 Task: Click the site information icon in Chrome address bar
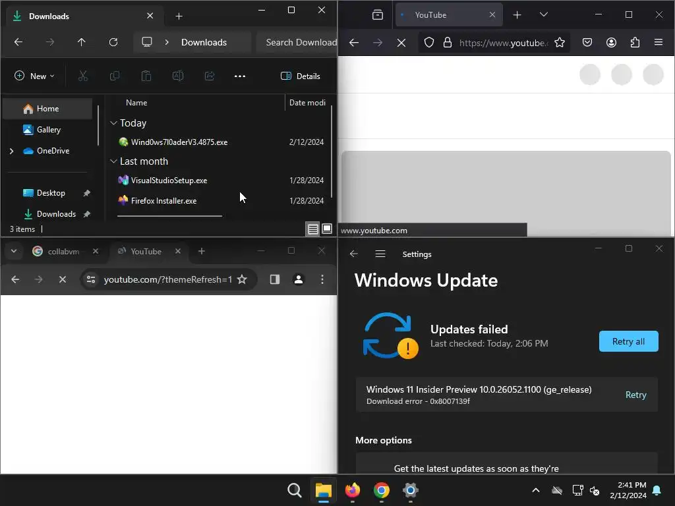click(x=91, y=279)
